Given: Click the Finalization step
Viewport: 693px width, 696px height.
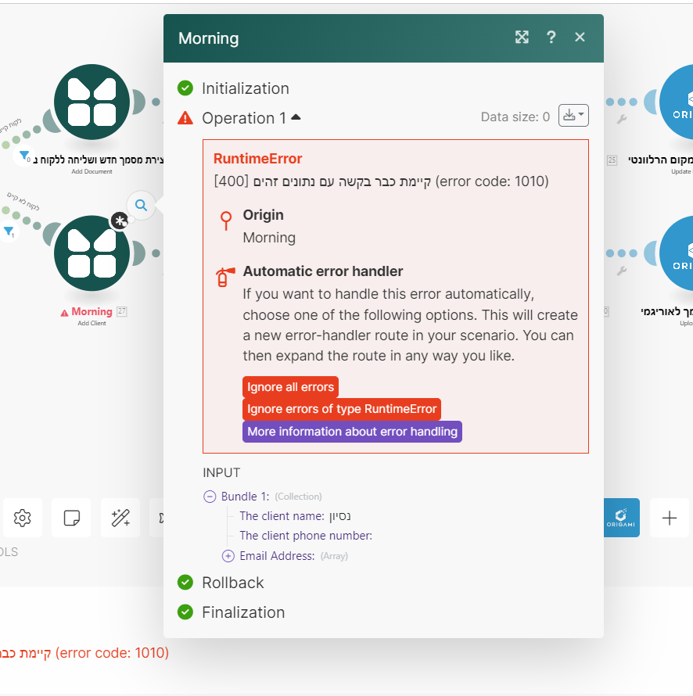Looking at the screenshot, I should (x=243, y=612).
